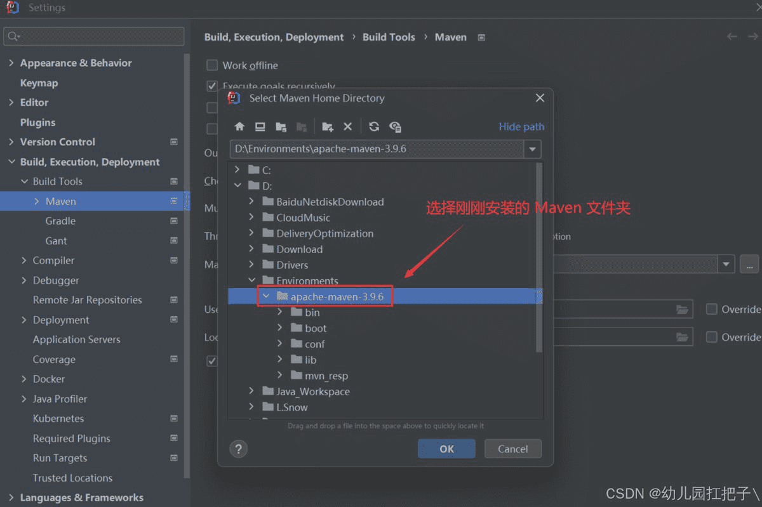Click the settings icon next to Maven breadcrumb
762x507 pixels.
click(481, 37)
